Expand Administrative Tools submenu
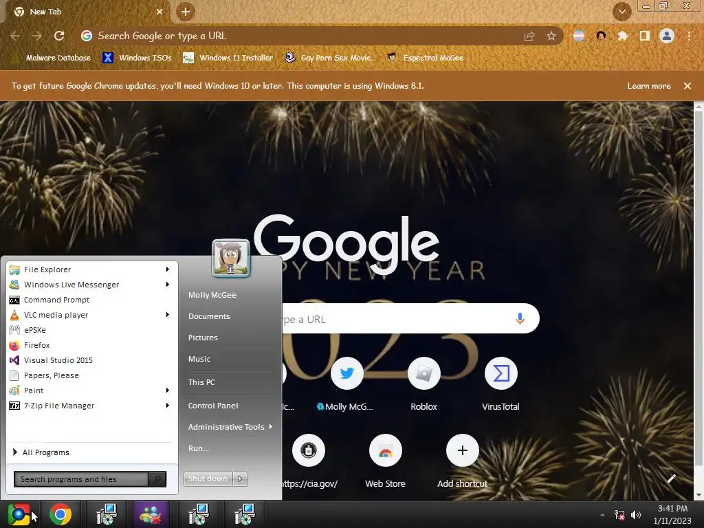The height and width of the screenshot is (528, 704). (230, 427)
